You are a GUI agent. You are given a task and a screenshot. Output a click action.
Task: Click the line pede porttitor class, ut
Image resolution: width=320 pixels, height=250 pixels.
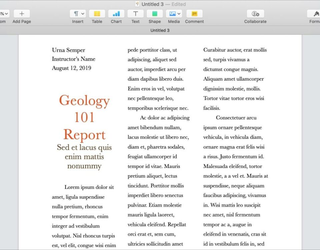click(x=152, y=50)
